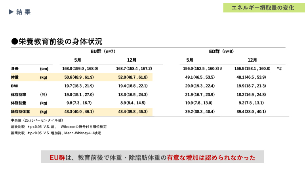
Task: Click the 結果 slide title text
Action: pyautogui.click(x=23, y=12)
